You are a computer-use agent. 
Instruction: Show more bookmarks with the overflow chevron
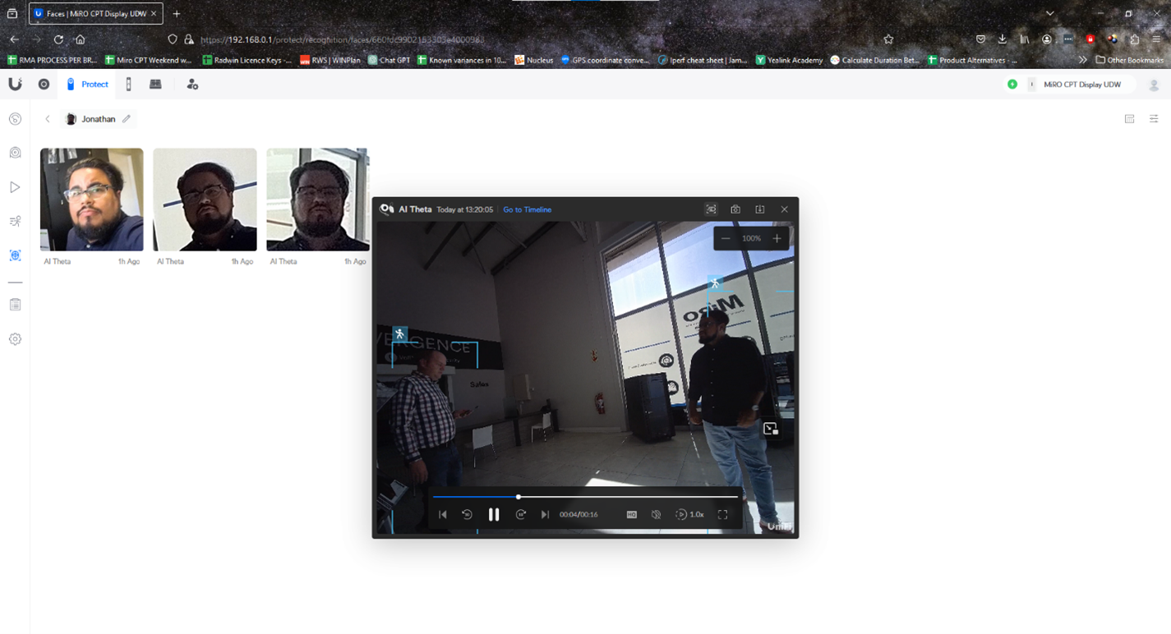1082,60
